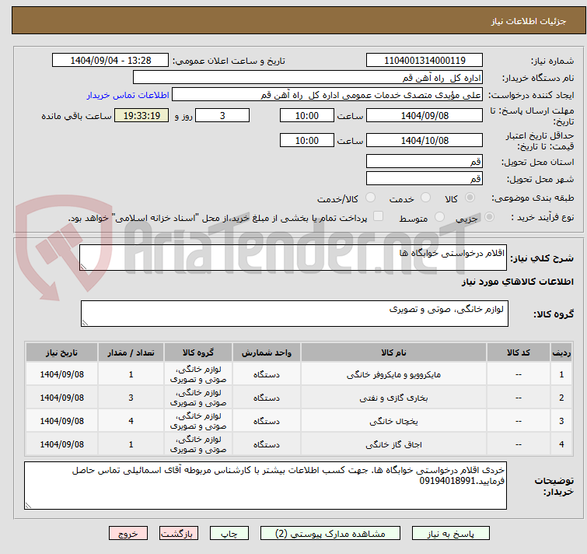Screen dimensions: 587x554
Task: Click the شهر محل تحویل field
Action: 425,179
